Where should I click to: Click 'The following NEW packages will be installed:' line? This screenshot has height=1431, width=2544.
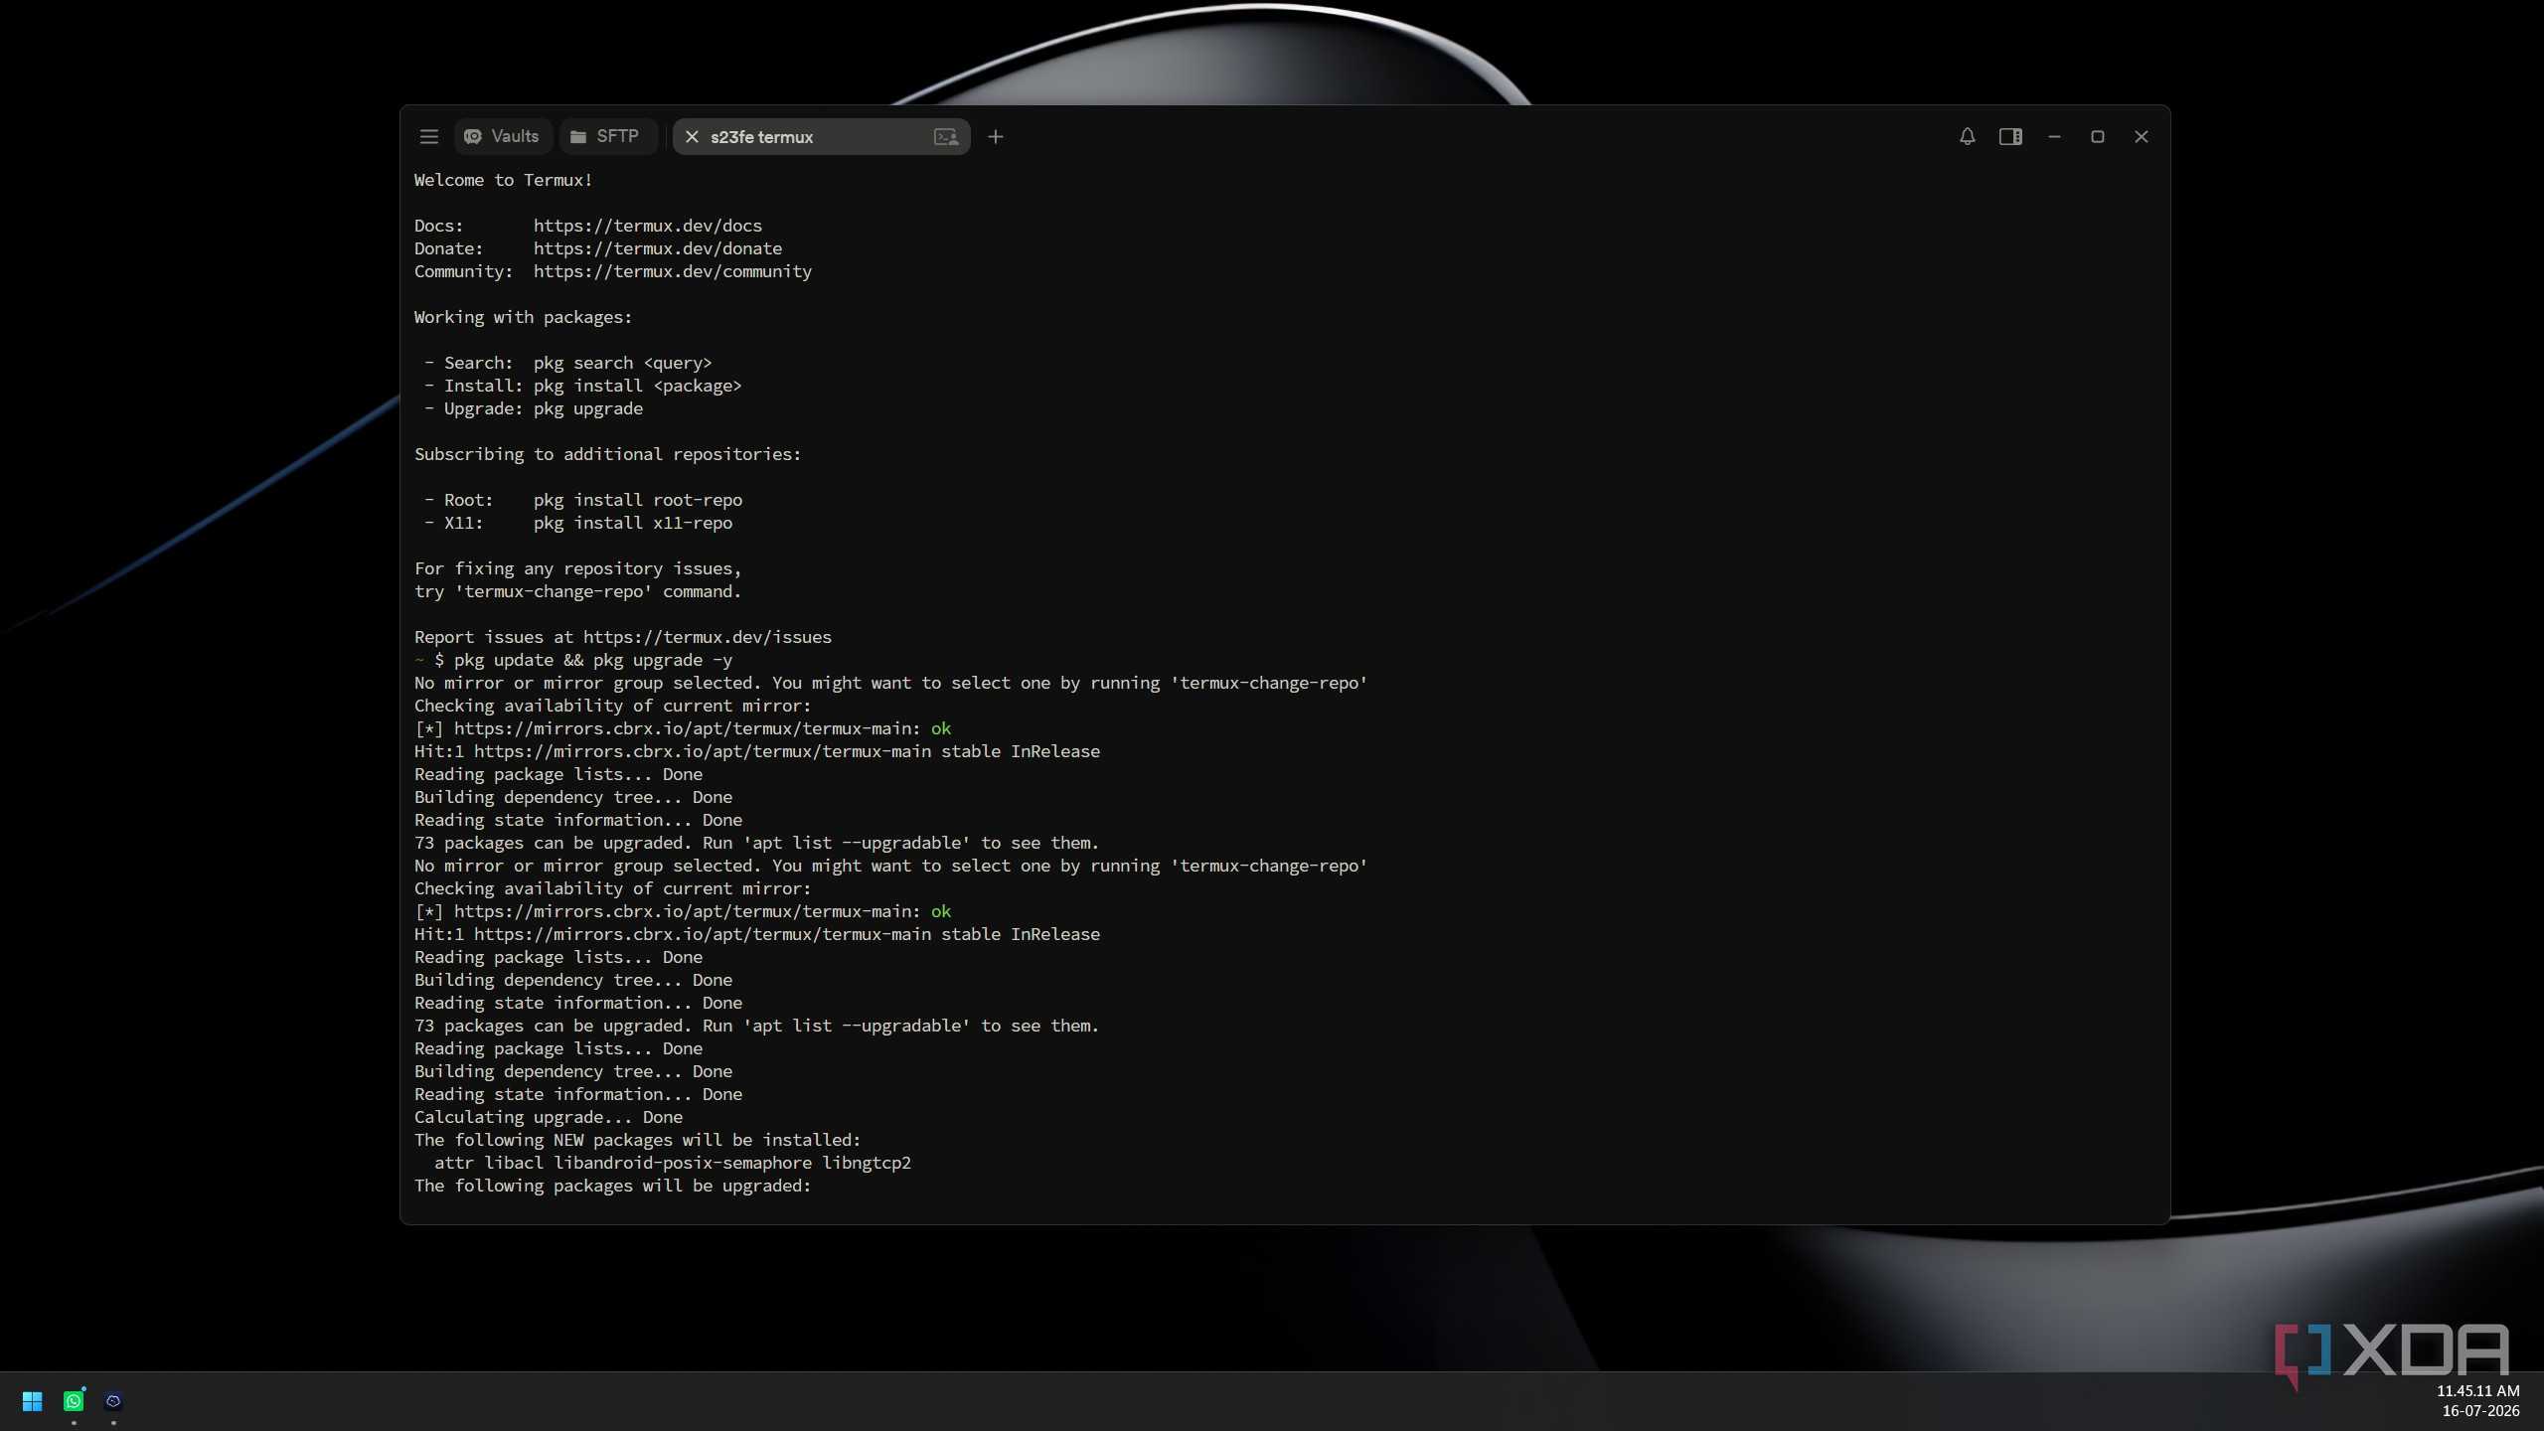(x=638, y=1140)
